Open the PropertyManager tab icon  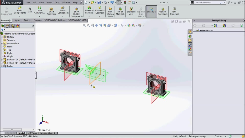[7, 26]
